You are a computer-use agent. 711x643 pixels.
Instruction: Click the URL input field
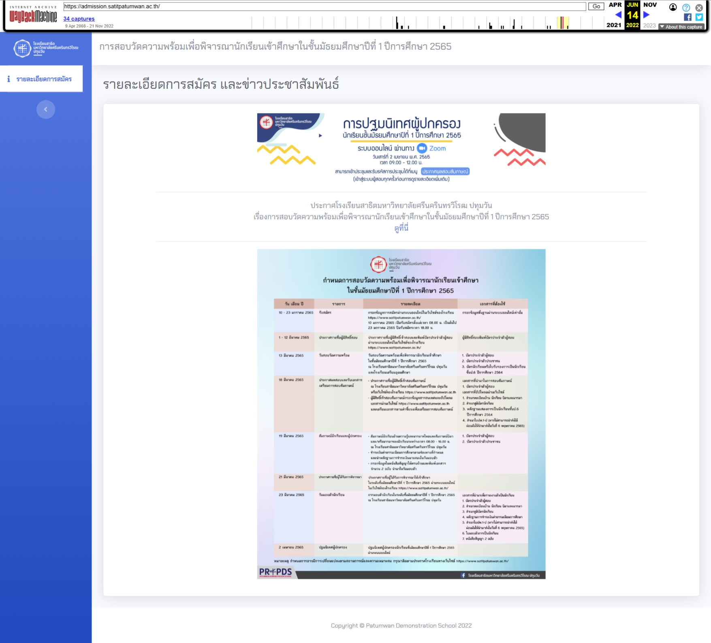(x=324, y=6)
